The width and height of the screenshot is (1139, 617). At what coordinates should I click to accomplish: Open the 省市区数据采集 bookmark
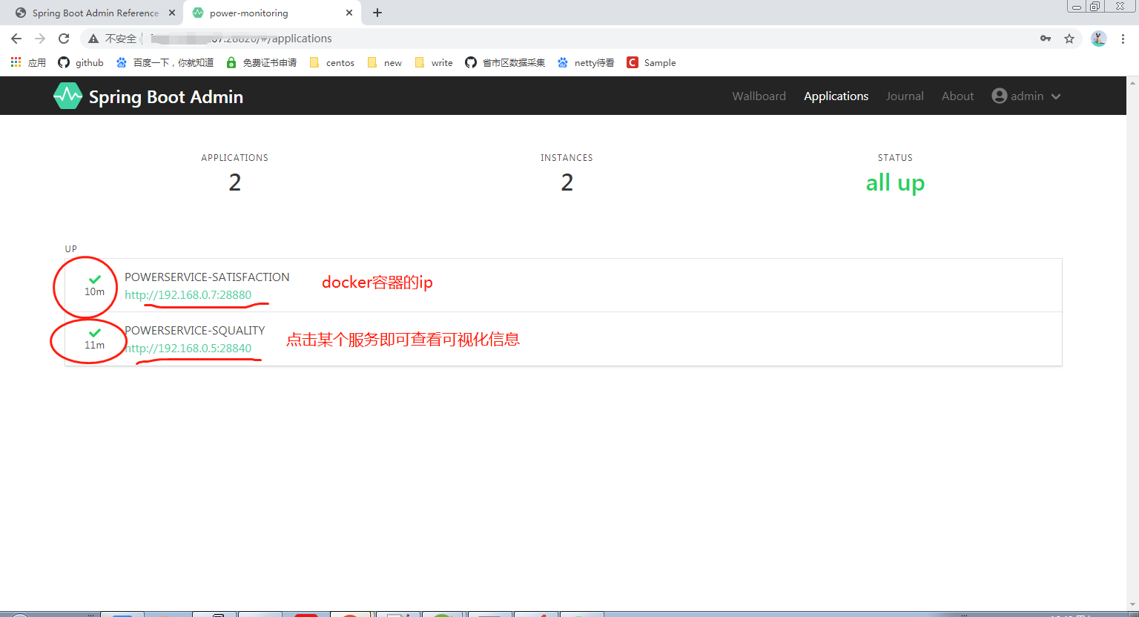(505, 62)
